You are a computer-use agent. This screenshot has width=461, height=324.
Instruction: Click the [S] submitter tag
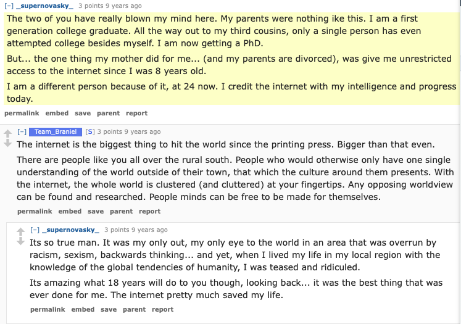(x=90, y=131)
